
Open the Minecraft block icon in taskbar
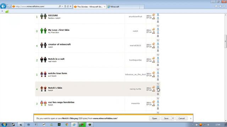tap(90, 125)
